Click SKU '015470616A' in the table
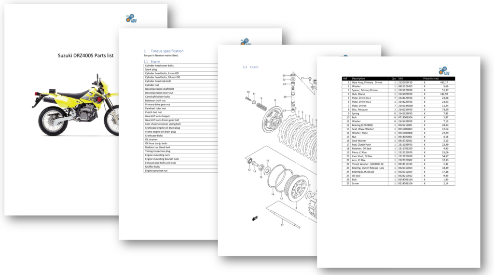Screen dimensions: 494x275 tap(405, 179)
